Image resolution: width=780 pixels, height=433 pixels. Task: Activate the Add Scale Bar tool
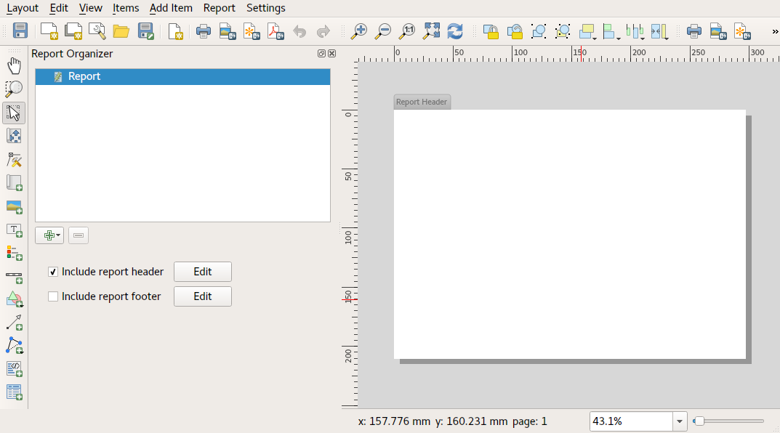[x=14, y=276]
